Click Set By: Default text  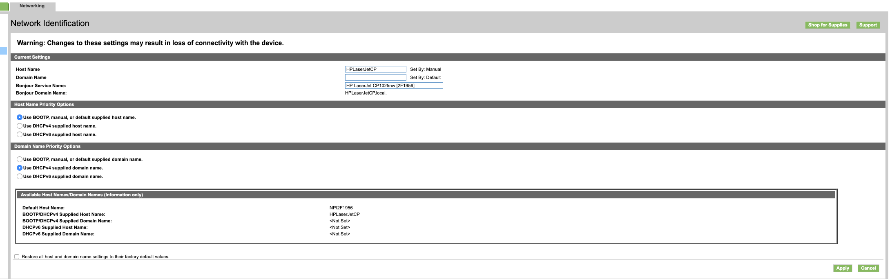point(425,77)
